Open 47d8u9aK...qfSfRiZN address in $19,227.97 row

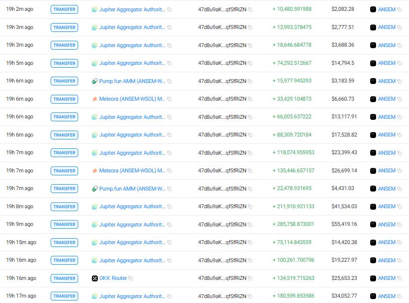point(222,260)
